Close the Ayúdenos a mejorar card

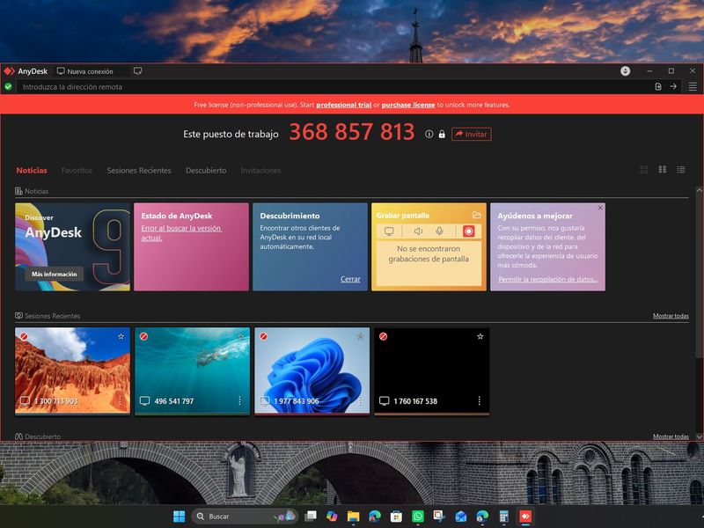click(600, 208)
